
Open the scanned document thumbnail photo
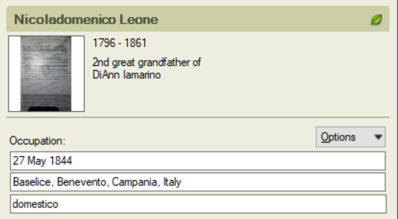(x=46, y=74)
